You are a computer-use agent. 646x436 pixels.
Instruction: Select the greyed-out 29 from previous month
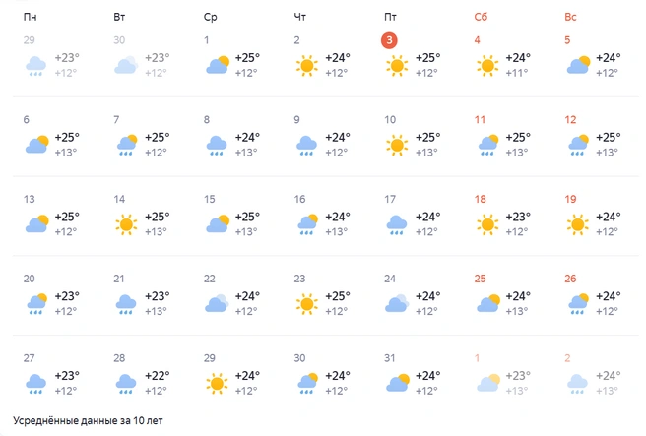click(x=29, y=40)
